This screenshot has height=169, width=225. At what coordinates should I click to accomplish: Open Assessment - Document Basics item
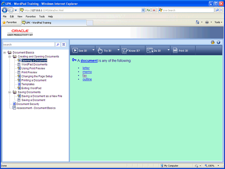click(x=36, y=108)
